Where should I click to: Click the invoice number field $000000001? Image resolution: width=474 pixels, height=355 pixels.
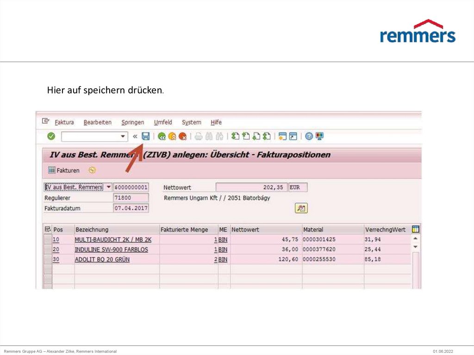tap(131, 187)
